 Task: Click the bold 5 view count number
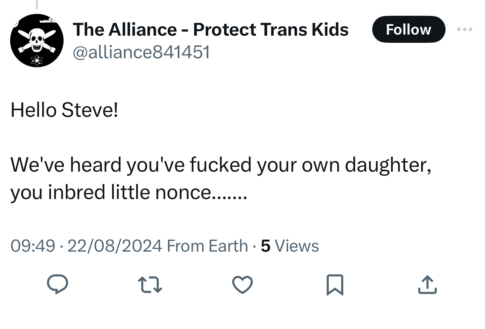(x=265, y=246)
